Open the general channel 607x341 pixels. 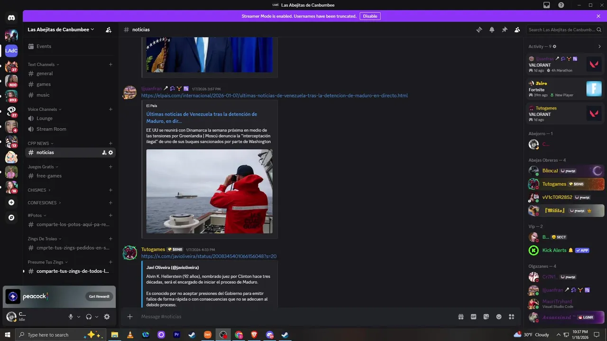[x=70, y=73]
